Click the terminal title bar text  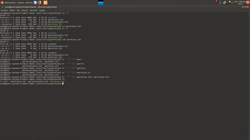31,7
